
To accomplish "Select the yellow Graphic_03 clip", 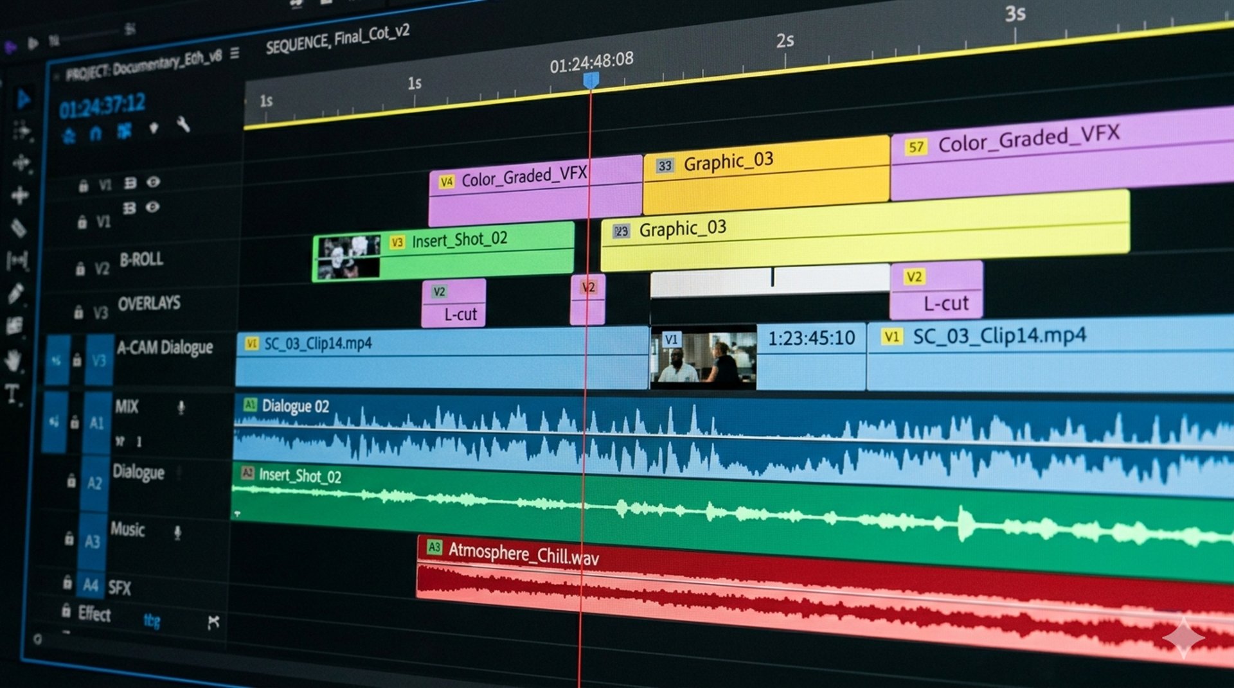I will coord(865,231).
